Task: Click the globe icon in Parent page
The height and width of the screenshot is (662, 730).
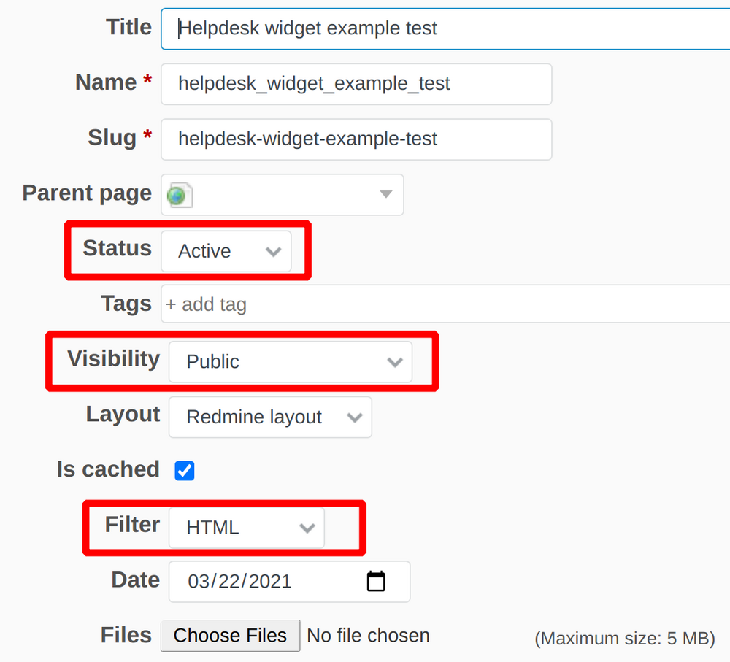Action: point(180,195)
